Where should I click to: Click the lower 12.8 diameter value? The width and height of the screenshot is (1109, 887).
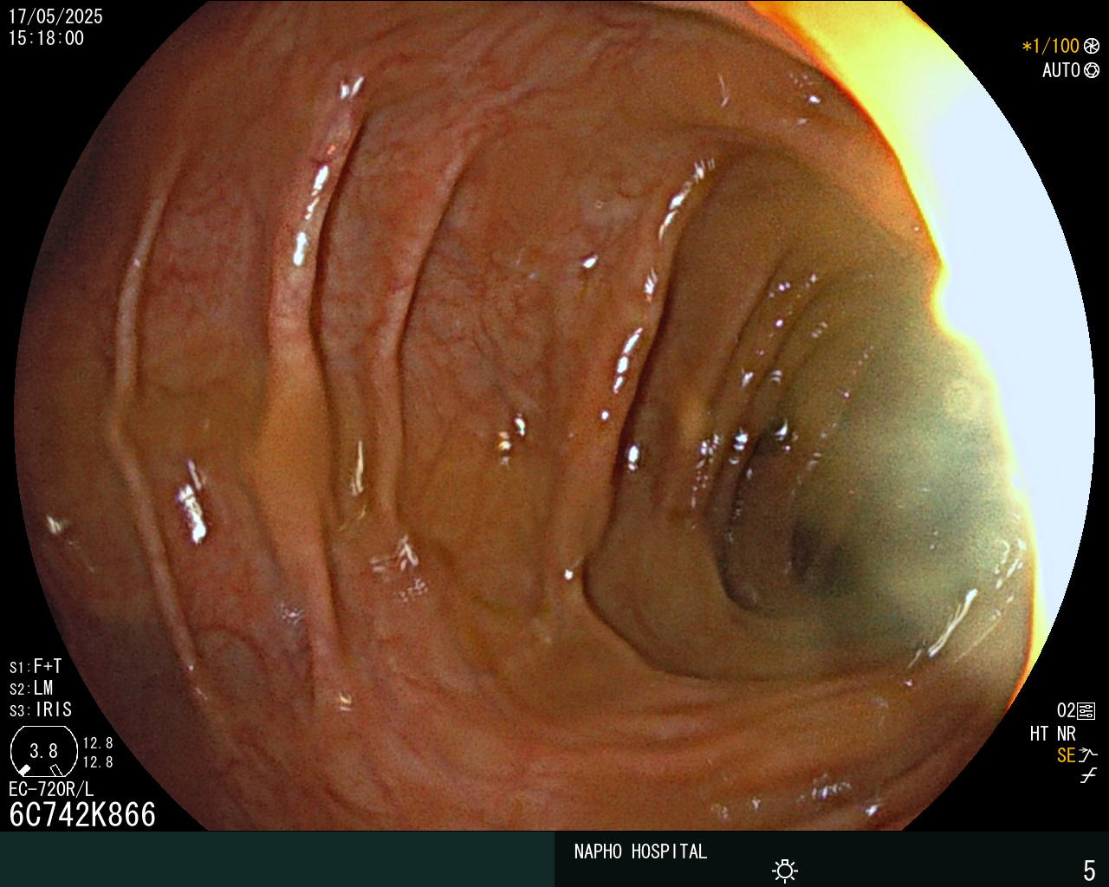tap(98, 762)
